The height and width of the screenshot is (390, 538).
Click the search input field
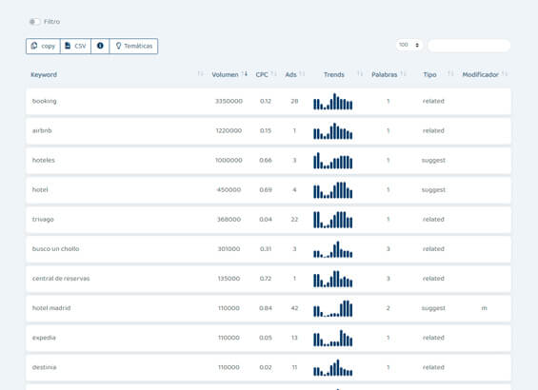[x=469, y=46]
